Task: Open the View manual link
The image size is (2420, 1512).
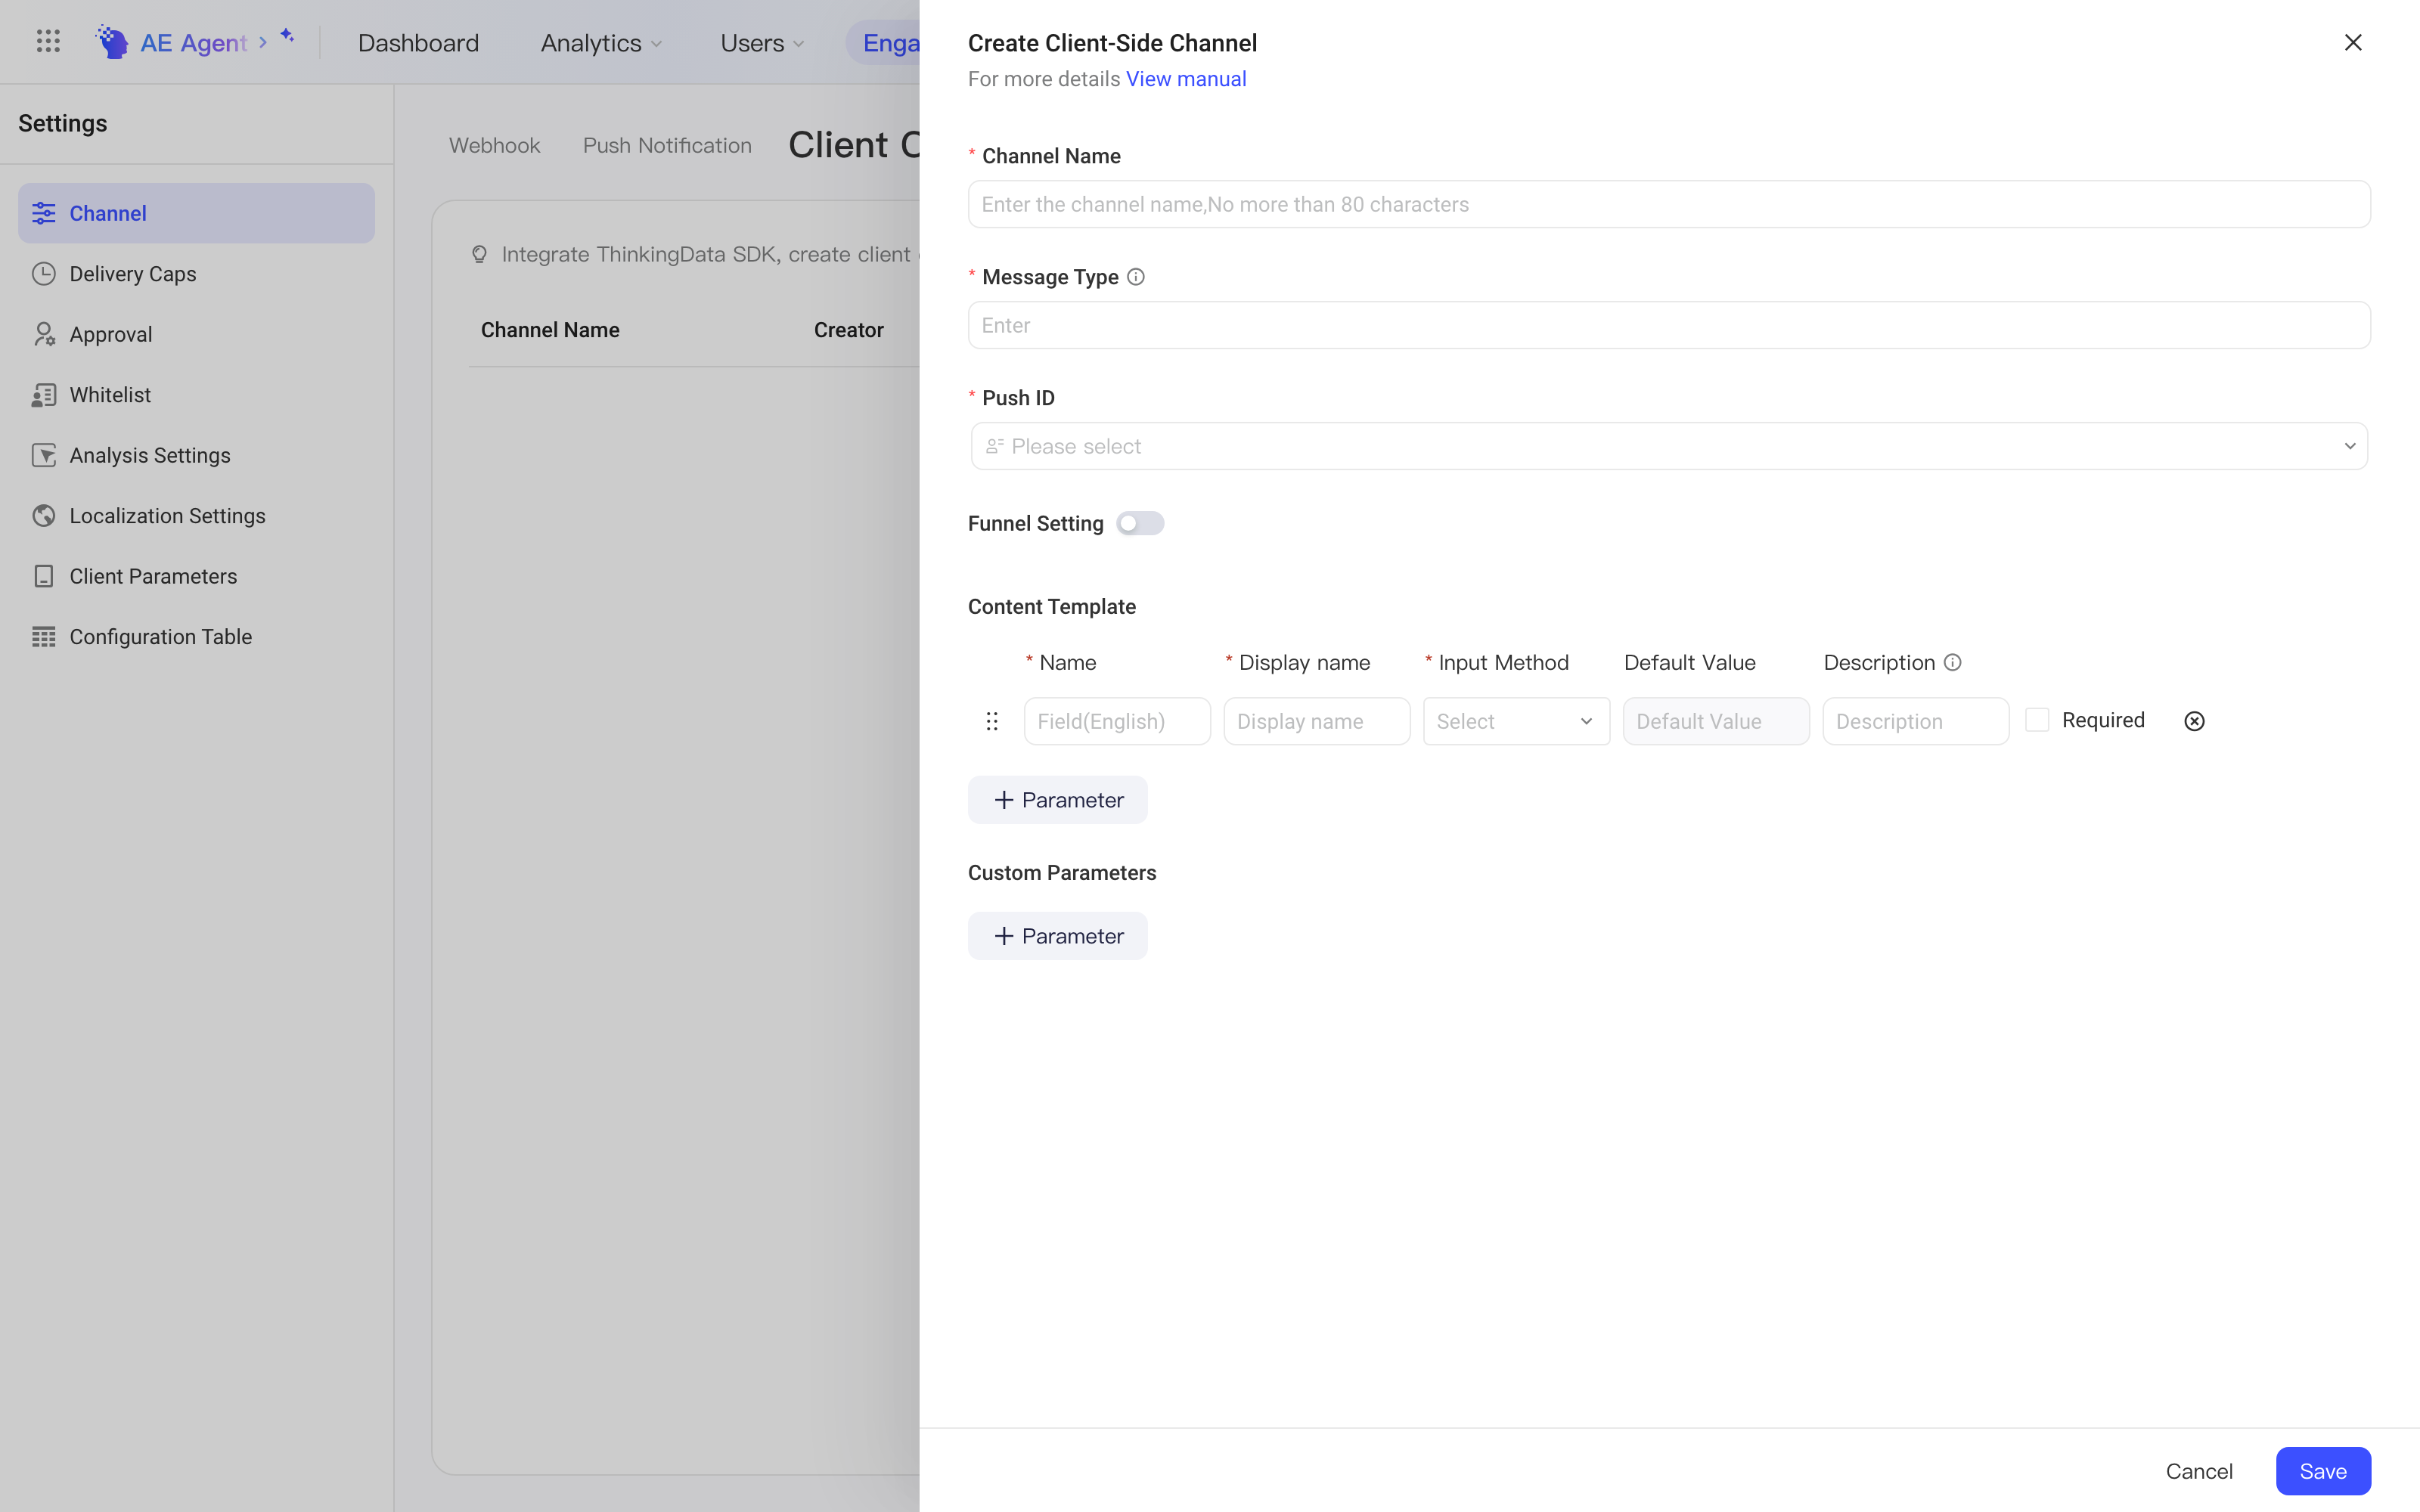Action: click(1186, 79)
